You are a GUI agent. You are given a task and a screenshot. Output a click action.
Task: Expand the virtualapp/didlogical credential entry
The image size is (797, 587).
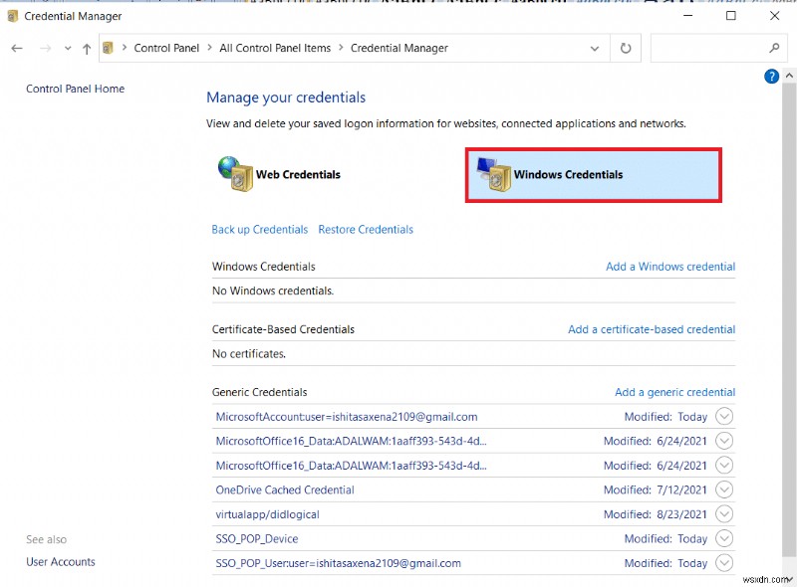[724, 513]
